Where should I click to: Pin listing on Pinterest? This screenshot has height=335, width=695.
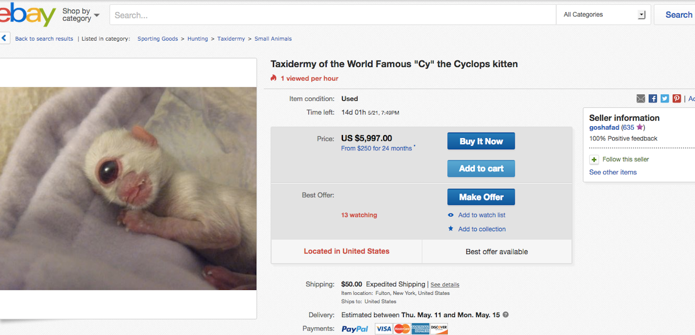pos(677,99)
